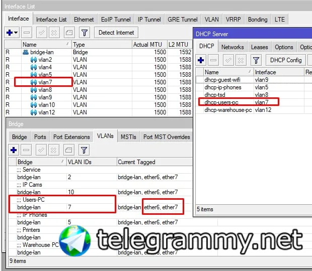Click the enable checkmark in Bridge toolbar
Viewport: 312px width, 271px height.
pyautogui.click(x=41, y=150)
